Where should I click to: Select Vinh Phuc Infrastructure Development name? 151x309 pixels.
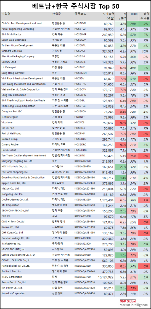(22, 79)
